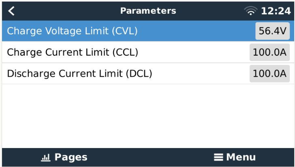The width and height of the screenshot is (295, 167).
Task: Click the back arrow in the header
Action: 11,10
